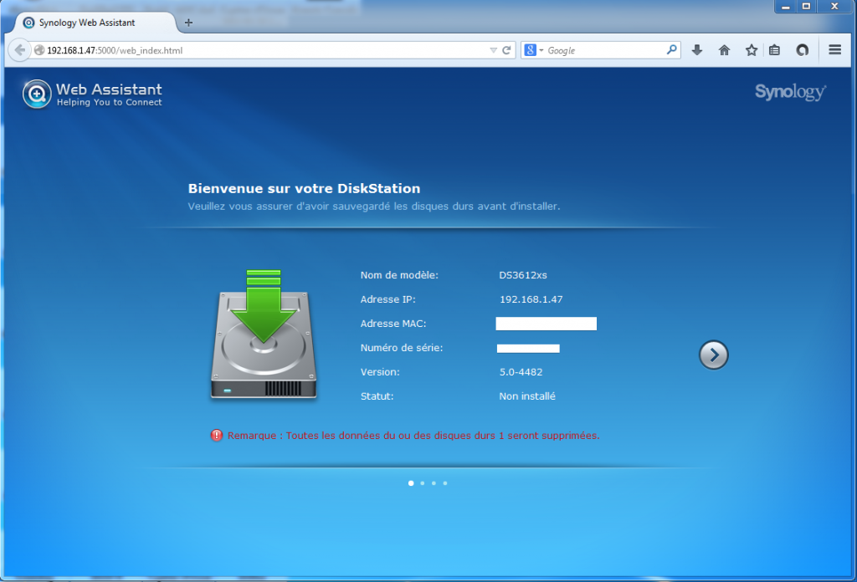The height and width of the screenshot is (582, 857).
Task: Reload the page with the refresh icon
Action: click(506, 50)
